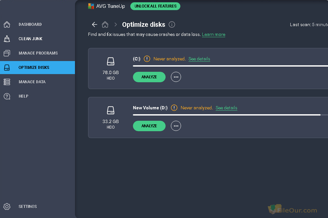Screen dimensions: 328x218
Task: Click the breadcrumb chevron separator
Action: click(x=116, y=24)
